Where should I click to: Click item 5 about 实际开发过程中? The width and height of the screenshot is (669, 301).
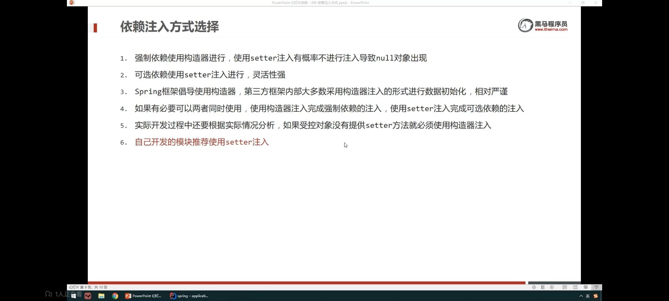tap(313, 125)
